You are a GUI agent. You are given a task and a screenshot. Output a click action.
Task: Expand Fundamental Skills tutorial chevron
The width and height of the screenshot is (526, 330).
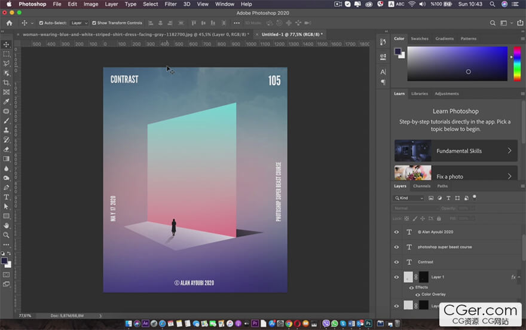[509, 151]
